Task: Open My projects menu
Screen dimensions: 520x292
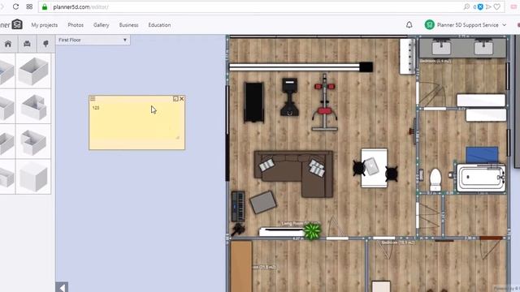Action: click(45, 25)
